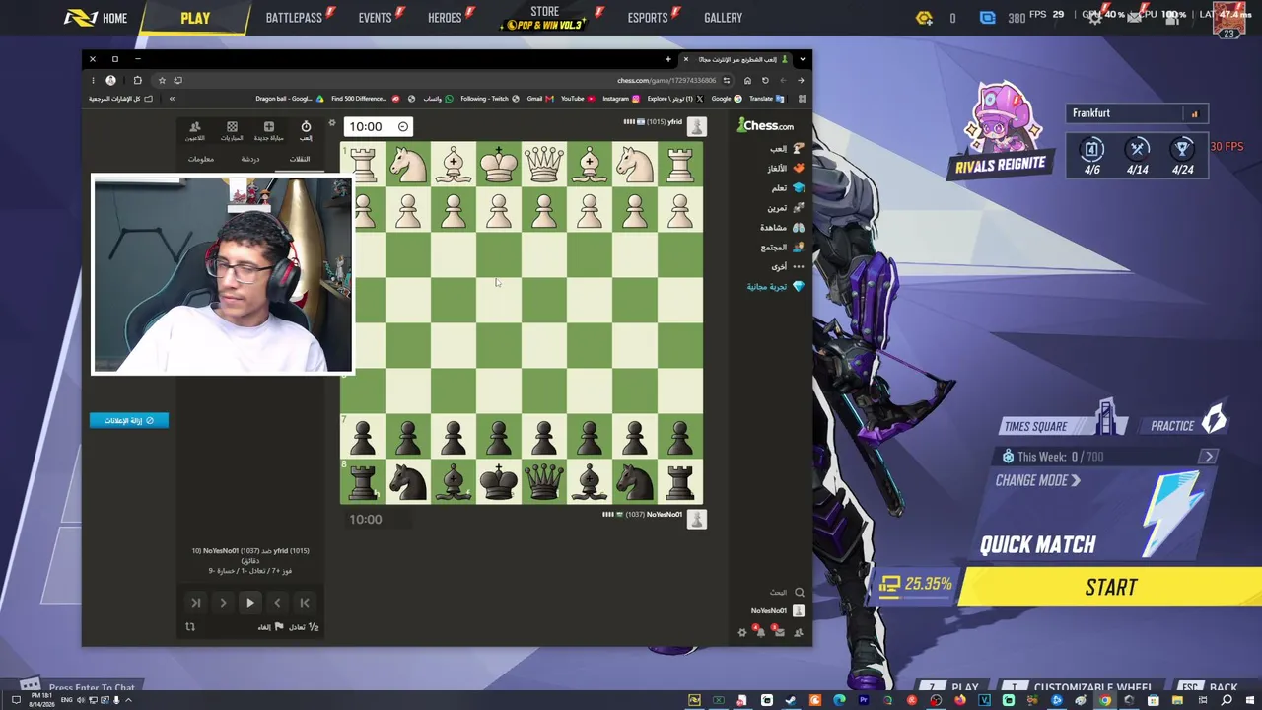
Task: Open chess.com Community item
Action: click(782, 247)
